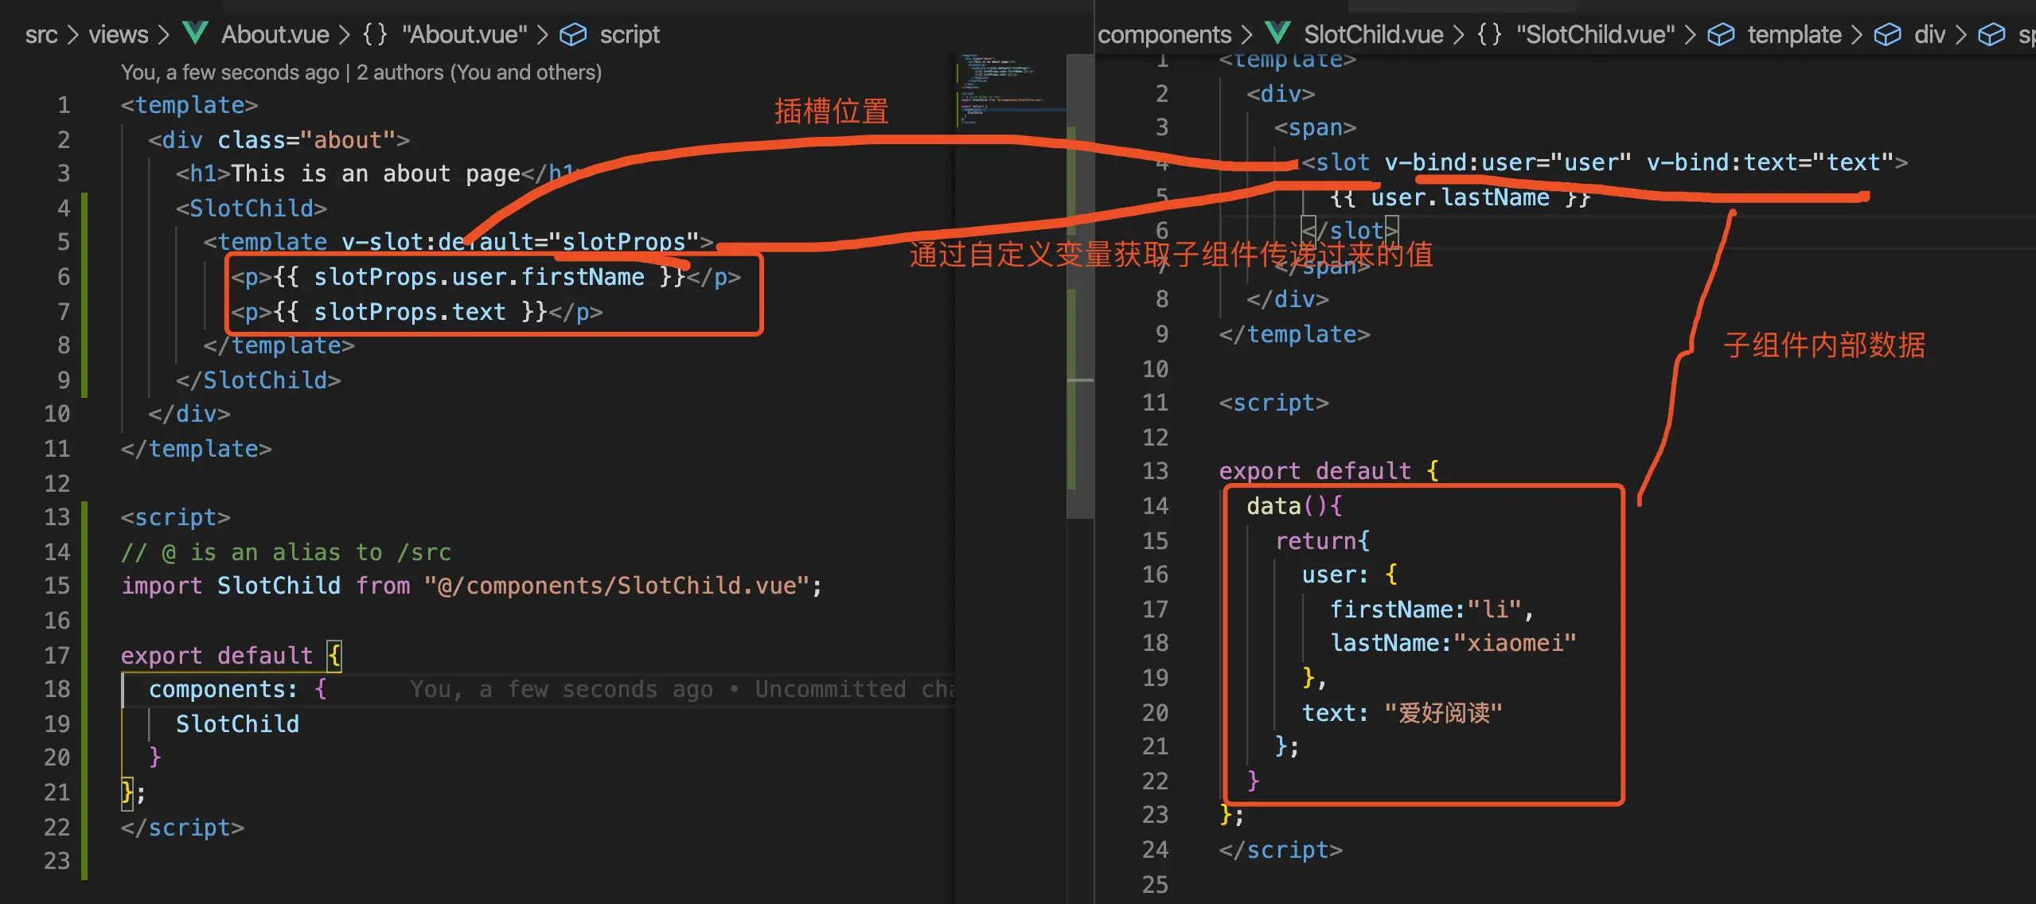Screen dimensions: 2036x904
Task: Expand the chevron after src breadcrumb
Action: [x=72, y=35]
